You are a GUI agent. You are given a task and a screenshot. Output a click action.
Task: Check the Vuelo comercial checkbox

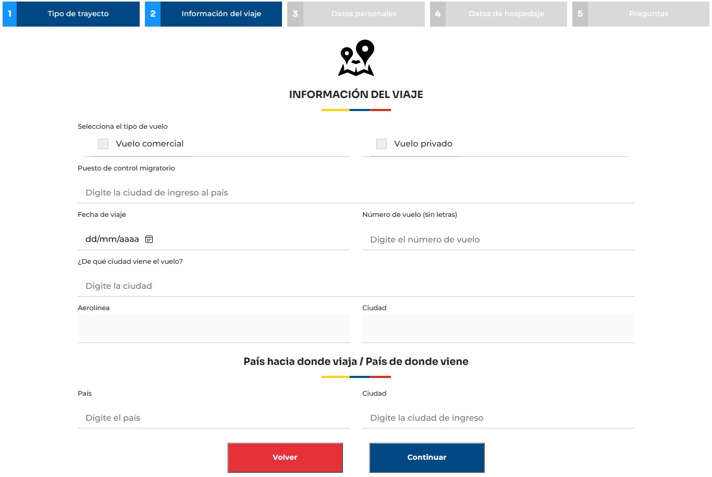[x=103, y=144]
